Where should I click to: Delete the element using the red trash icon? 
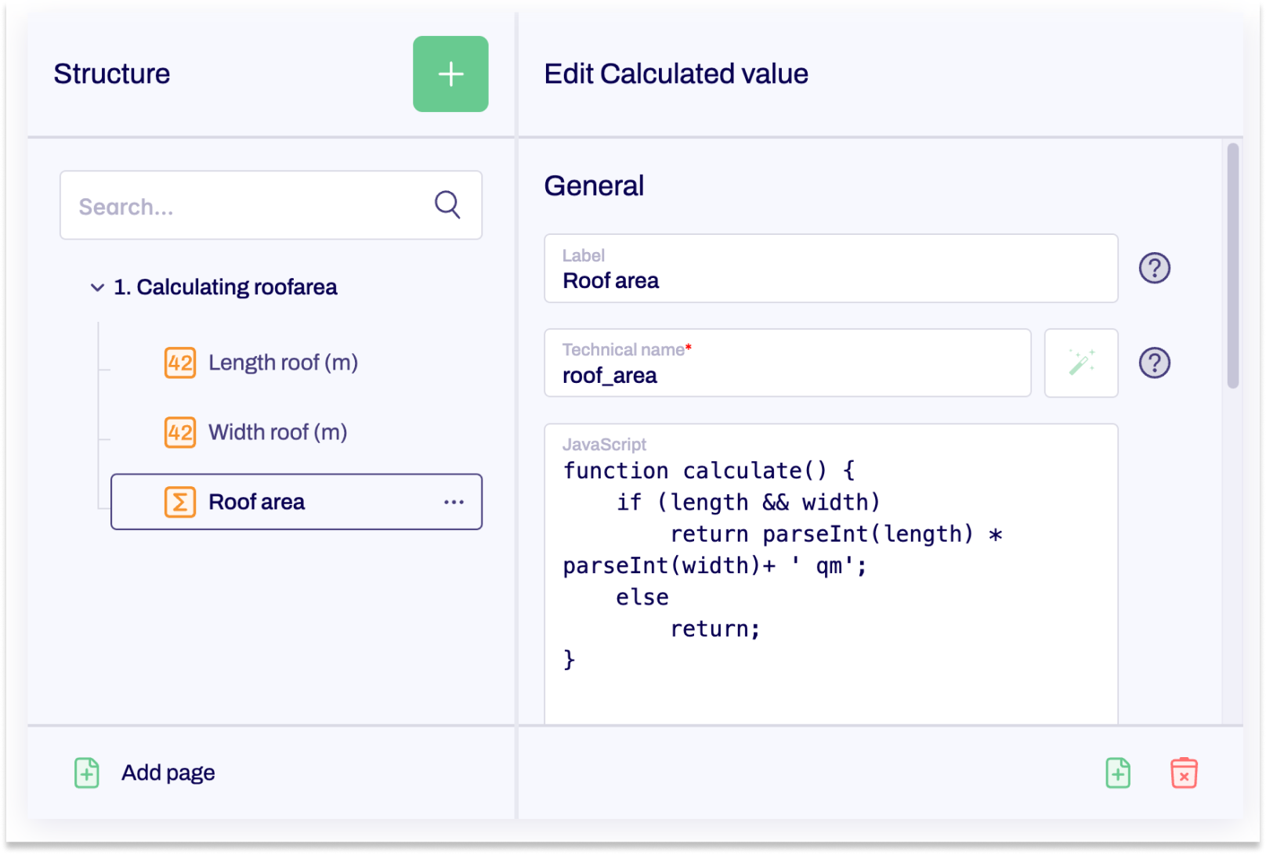tap(1183, 773)
